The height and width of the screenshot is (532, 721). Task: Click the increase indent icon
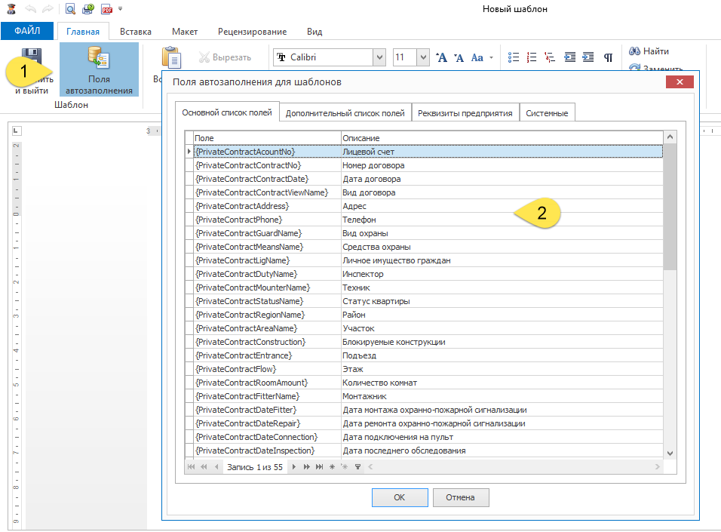pyautogui.click(x=588, y=57)
